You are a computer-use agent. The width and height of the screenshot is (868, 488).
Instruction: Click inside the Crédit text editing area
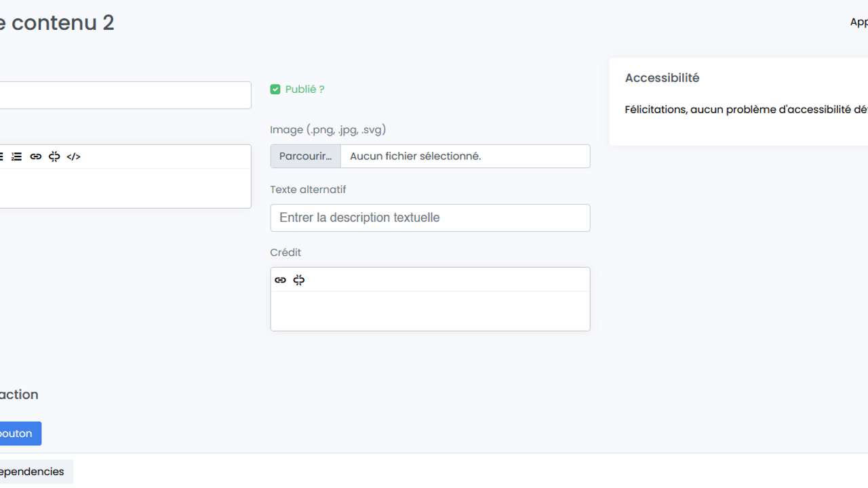(x=430, y=311)
